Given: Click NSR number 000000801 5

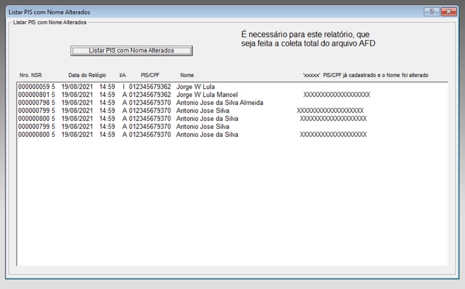Looking at the screenshot, I should pos(37,95).
